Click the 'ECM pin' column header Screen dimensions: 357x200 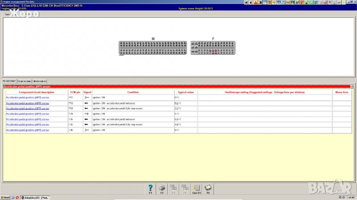[x=75, y=92]
